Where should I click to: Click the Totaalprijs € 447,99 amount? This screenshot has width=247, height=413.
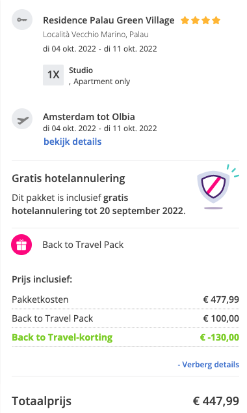216,401
